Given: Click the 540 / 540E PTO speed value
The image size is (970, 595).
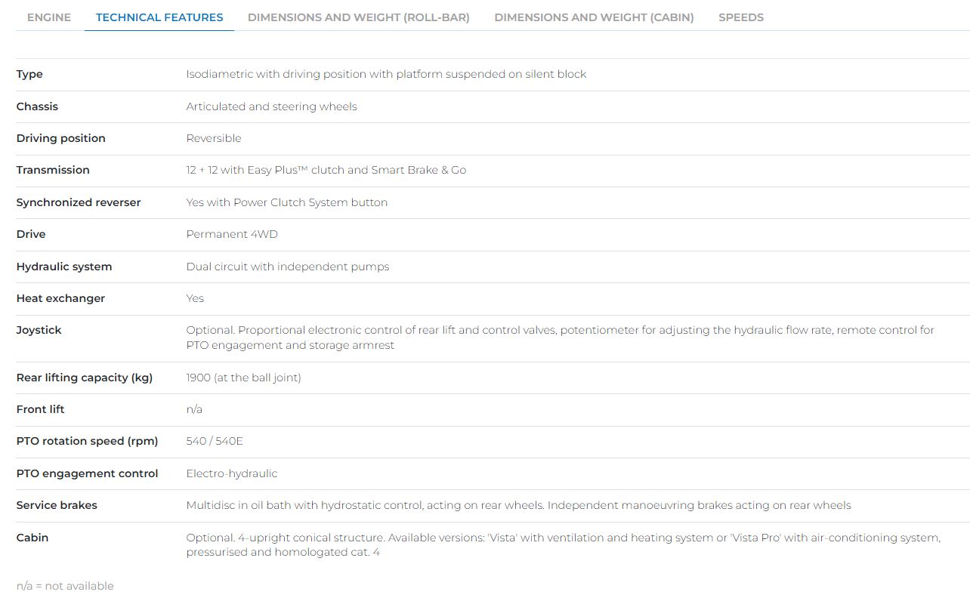Looking at the screenshot, I should 215,441.
